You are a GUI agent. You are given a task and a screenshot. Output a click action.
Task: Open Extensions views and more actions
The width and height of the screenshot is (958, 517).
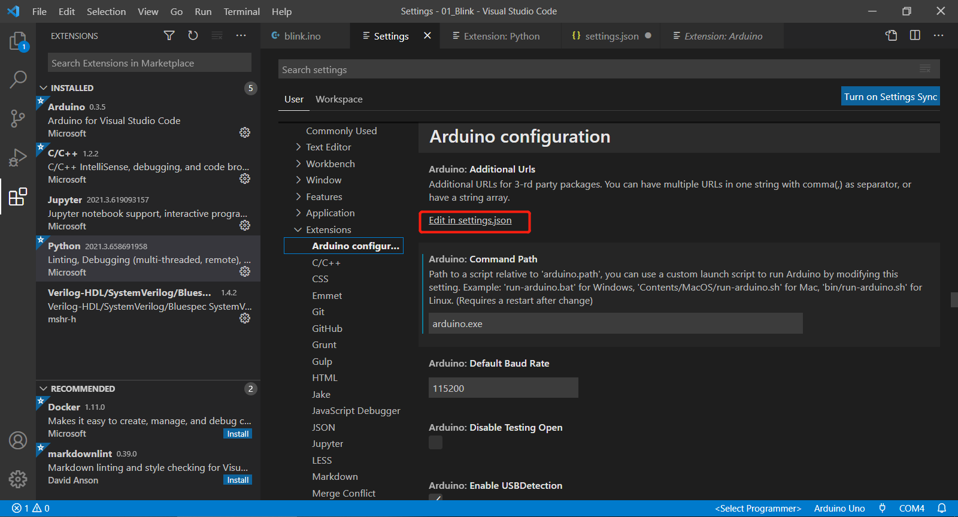pyautogui.click(x=241, y=36)
